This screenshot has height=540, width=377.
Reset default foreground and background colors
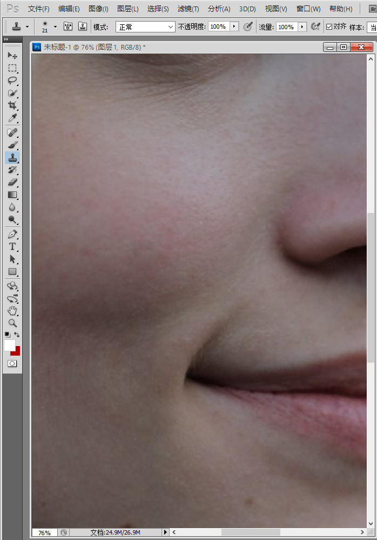[x=7, y=335]
